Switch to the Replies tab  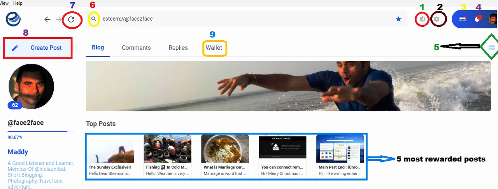pos(178,48)
